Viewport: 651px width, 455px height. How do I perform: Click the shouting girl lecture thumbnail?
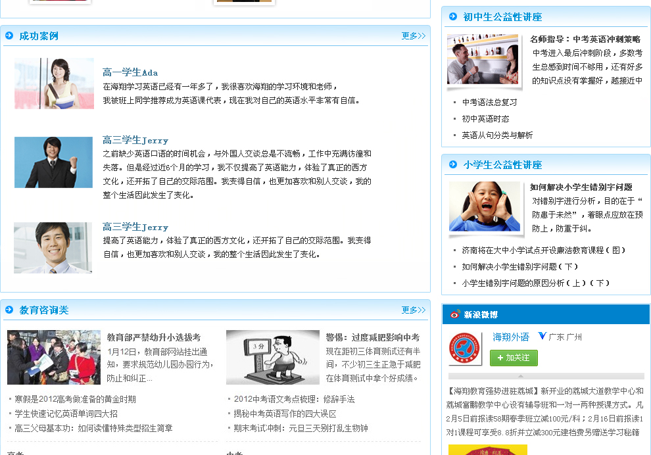point(485,206)
